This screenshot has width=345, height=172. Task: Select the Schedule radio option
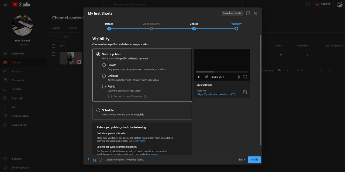[98, 110]
